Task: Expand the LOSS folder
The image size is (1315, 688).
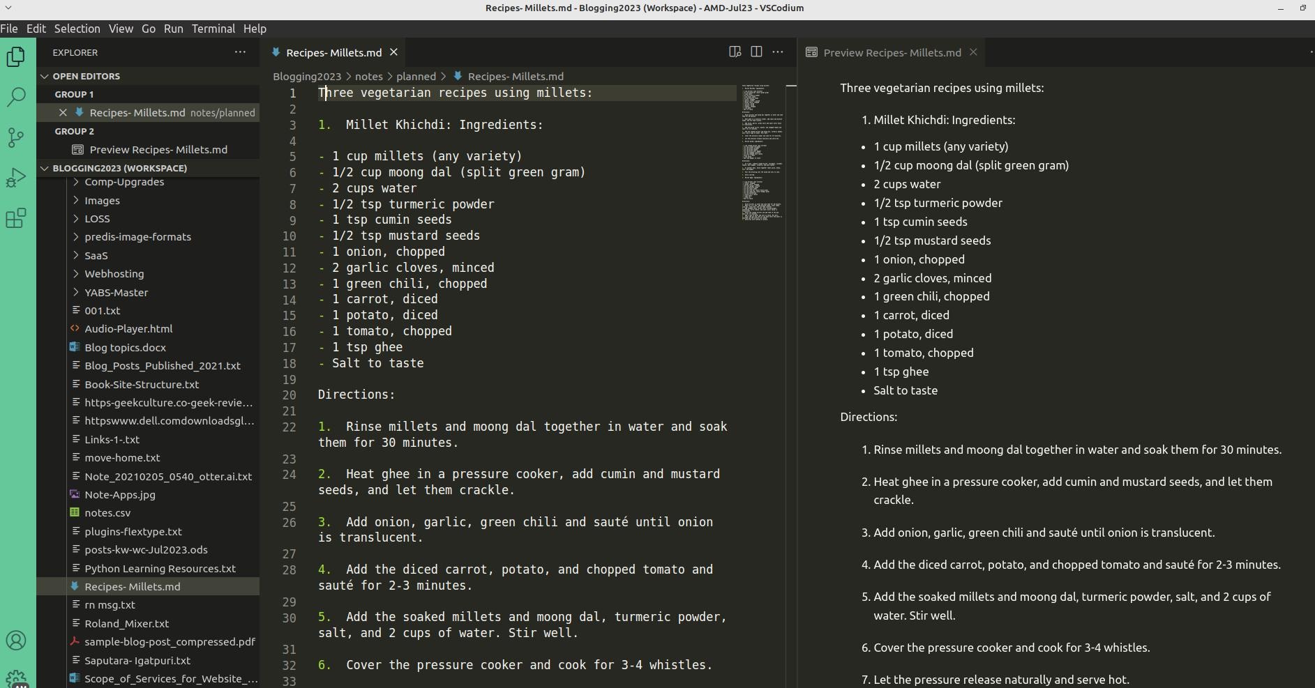Action: (x=75, y=218)
